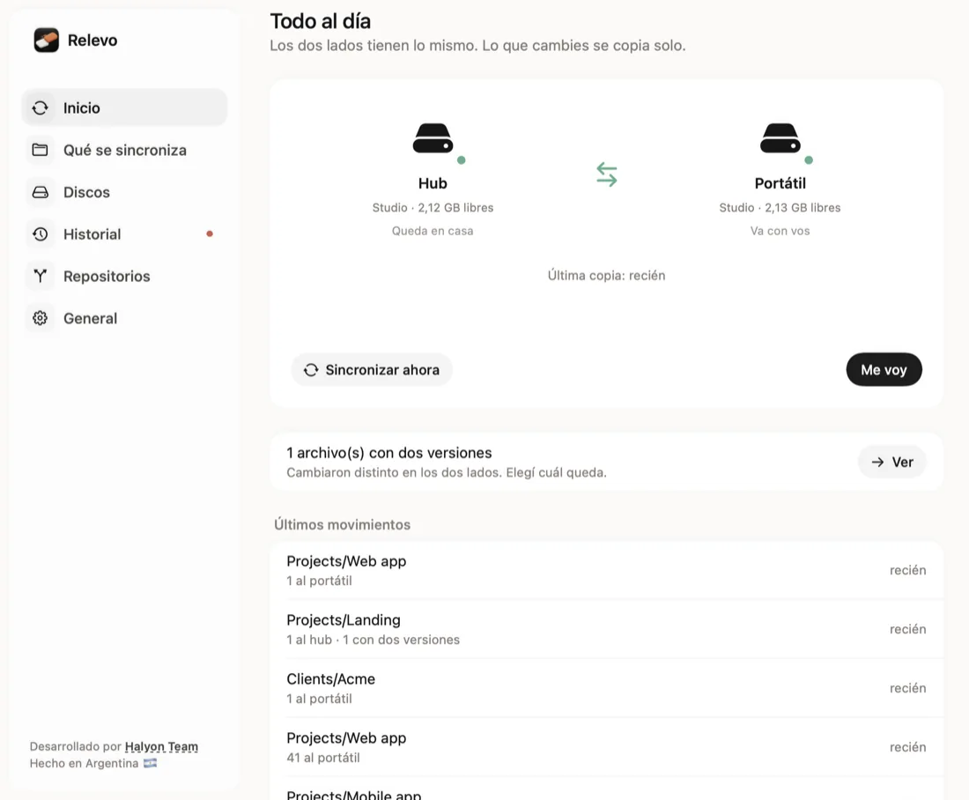Show the Historial section

(125, 234)
